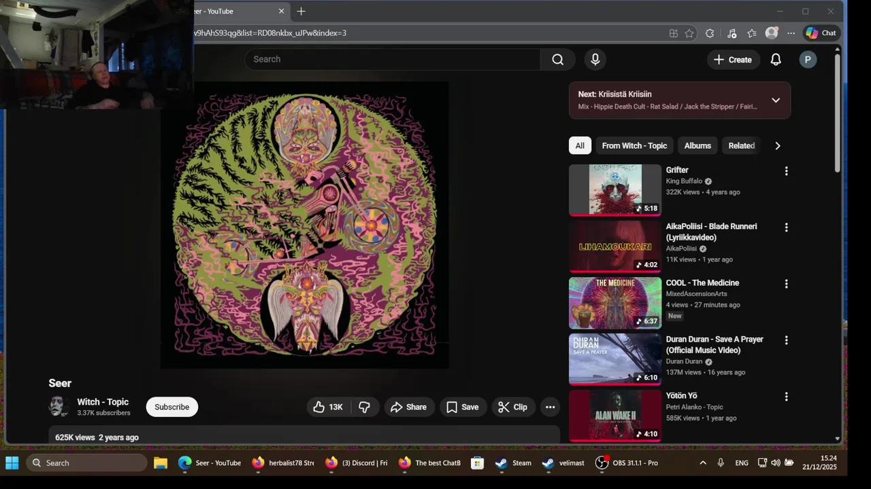The image size is (871, 489).
Task: Select the From Witch - Topic chip
Action: (634, 145)
